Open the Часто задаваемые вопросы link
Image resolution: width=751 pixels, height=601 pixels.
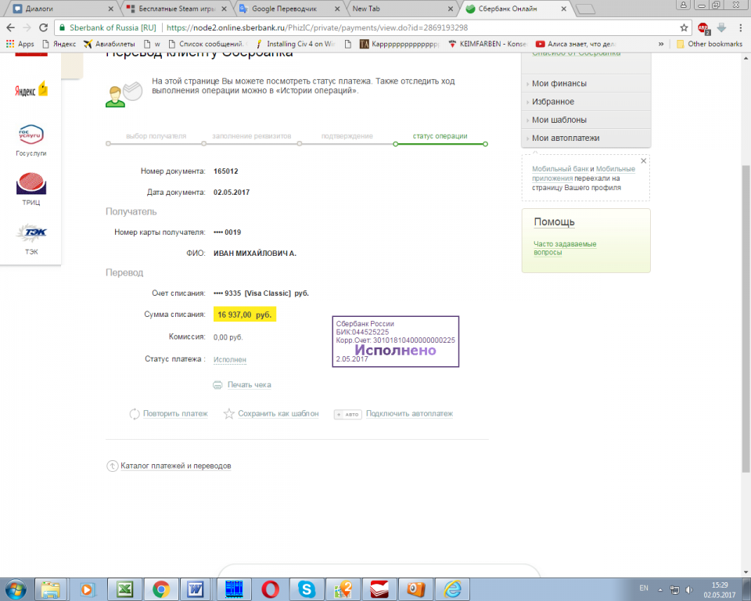click(565, 248)
